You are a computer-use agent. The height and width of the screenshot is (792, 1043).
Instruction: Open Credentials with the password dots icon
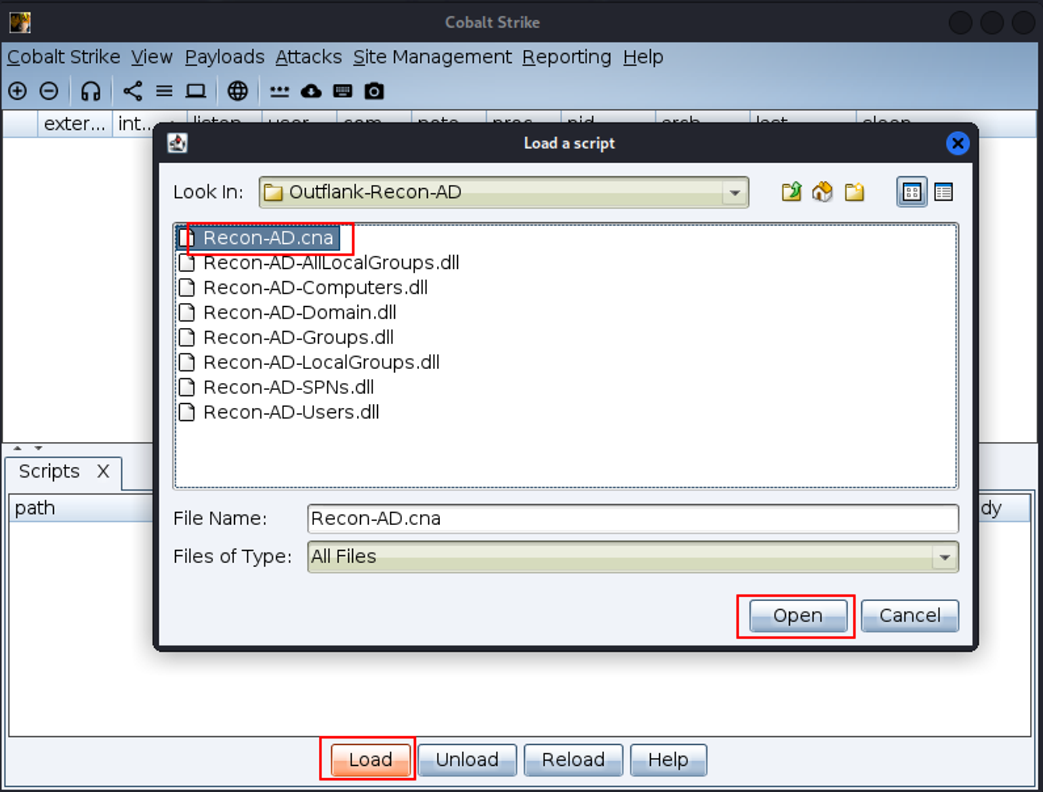pyautogui.click(x=279, y=91)
